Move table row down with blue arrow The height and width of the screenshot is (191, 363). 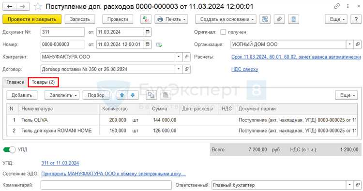tap(133, 95)
